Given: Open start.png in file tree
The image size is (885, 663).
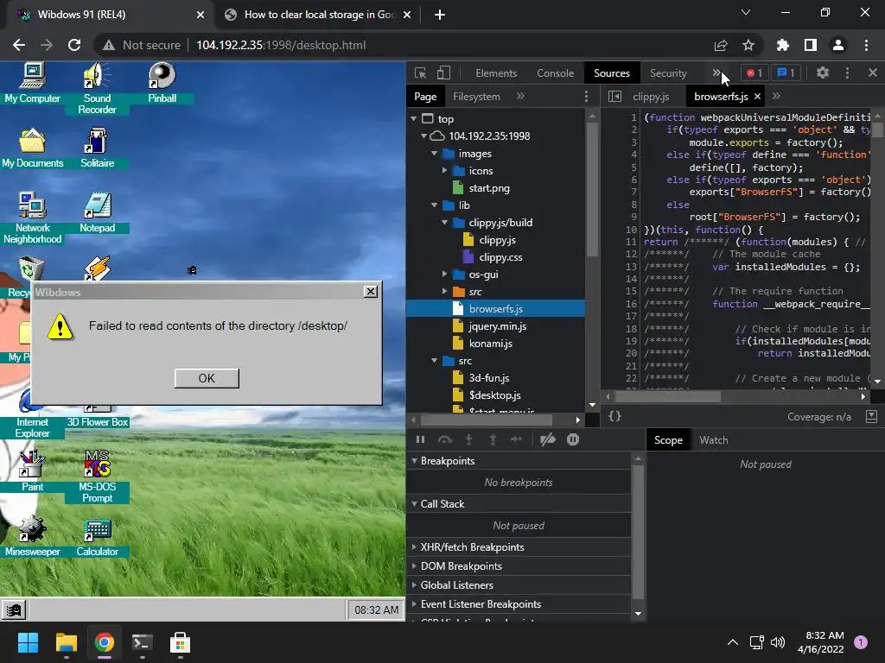Looking at the screenshot, I should coord(489,188).
